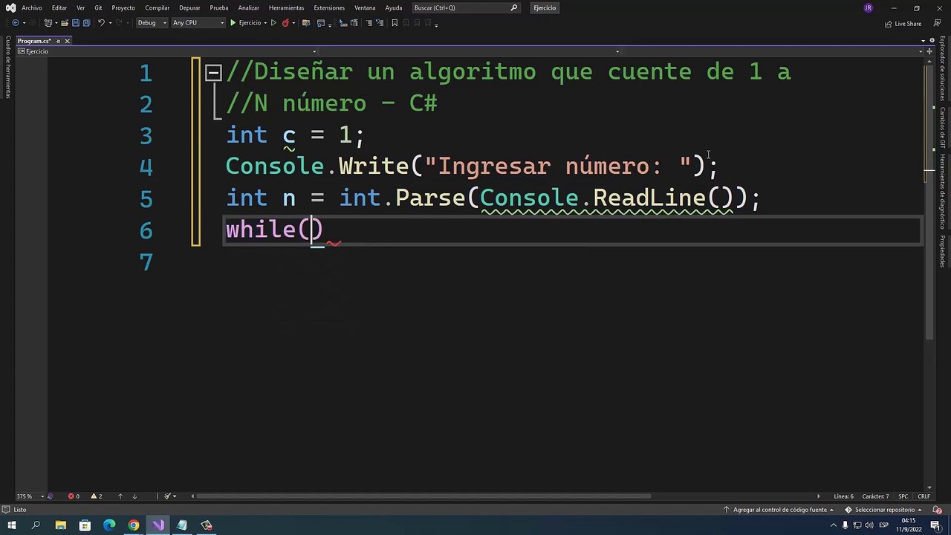Screen dimensions: 951x535
Task: Open Google Chrome from the taskbar
Action: (x=134, y=525)
